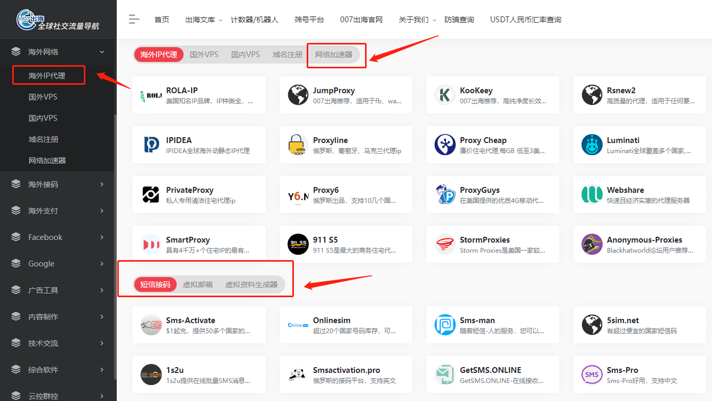Click the Rsnew2 globe icon
This screenshot has height=401, width=712.
(x=592, y=95)
